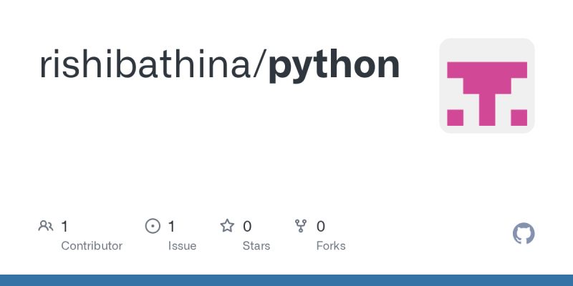Screen dimensions: 573x286
Task: Click the fork branch icon
Action: 301,226
